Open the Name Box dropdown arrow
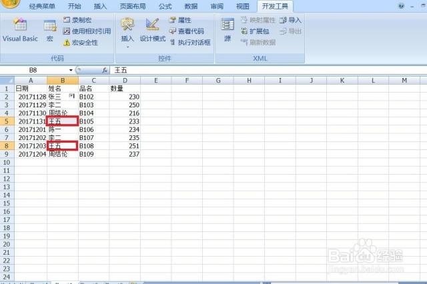This screenshot has width=427, height=284. coord(71,70)
